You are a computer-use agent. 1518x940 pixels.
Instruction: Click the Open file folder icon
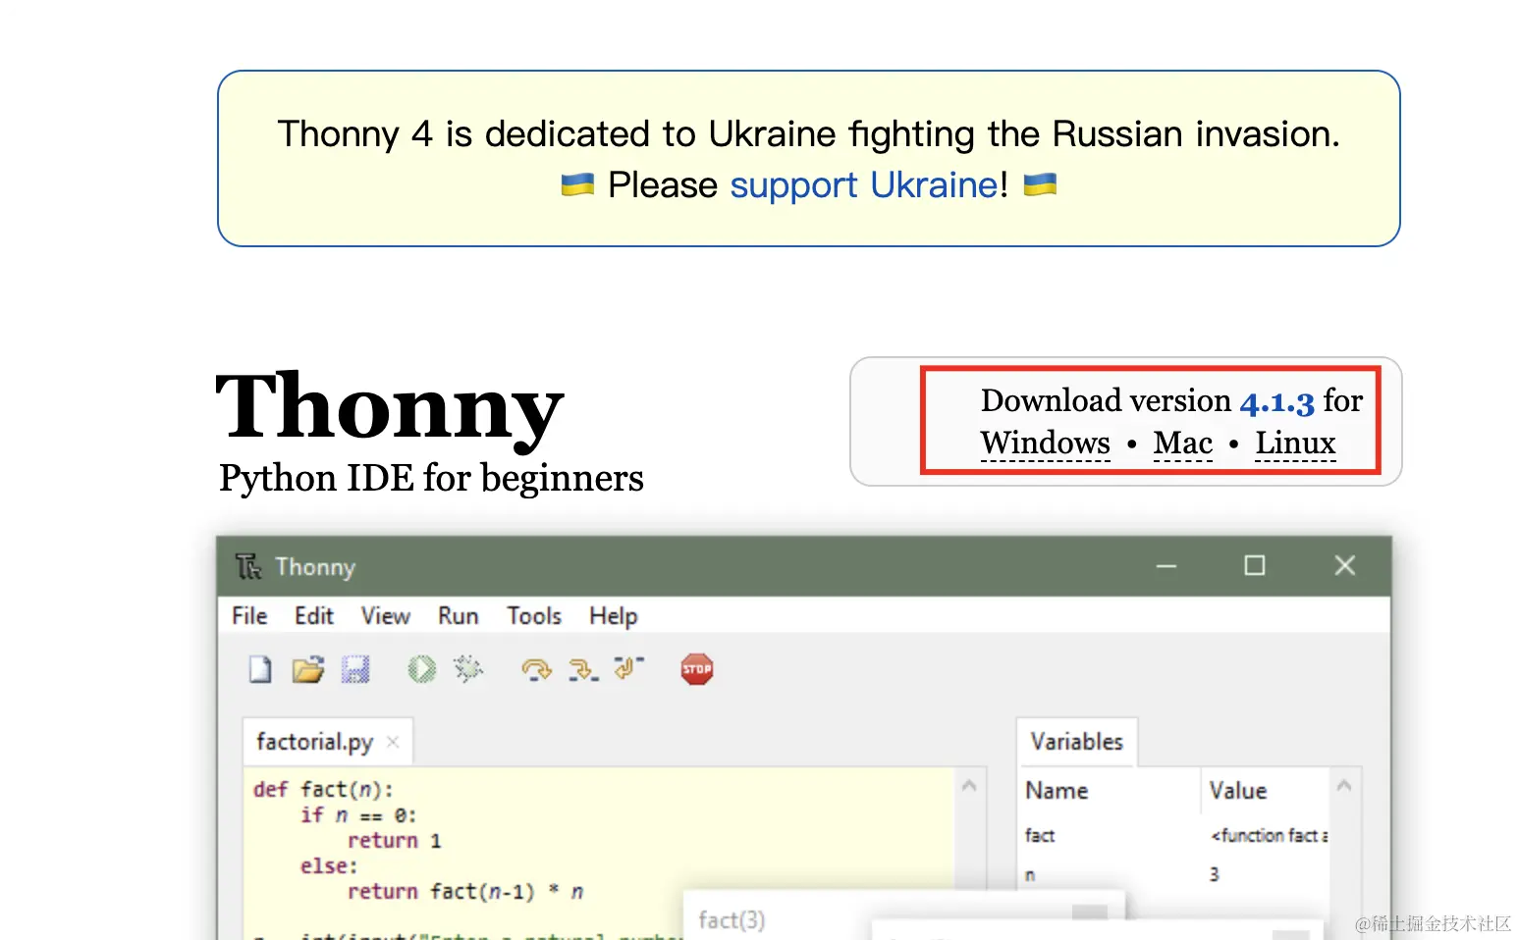coord(307,669)
